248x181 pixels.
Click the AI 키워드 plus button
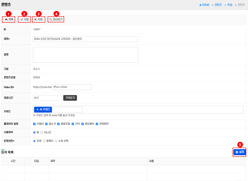(43, 109)
